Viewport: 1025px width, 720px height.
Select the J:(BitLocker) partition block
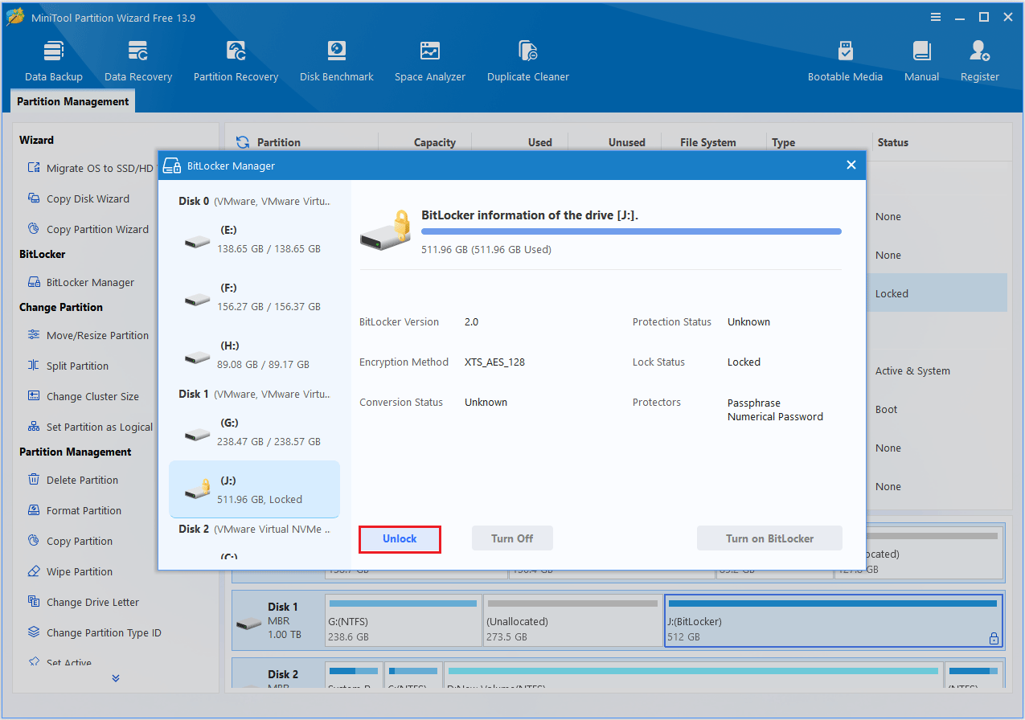833,621
